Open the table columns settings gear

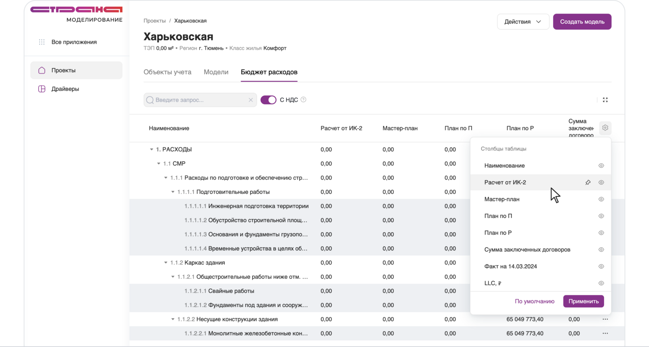605,128
